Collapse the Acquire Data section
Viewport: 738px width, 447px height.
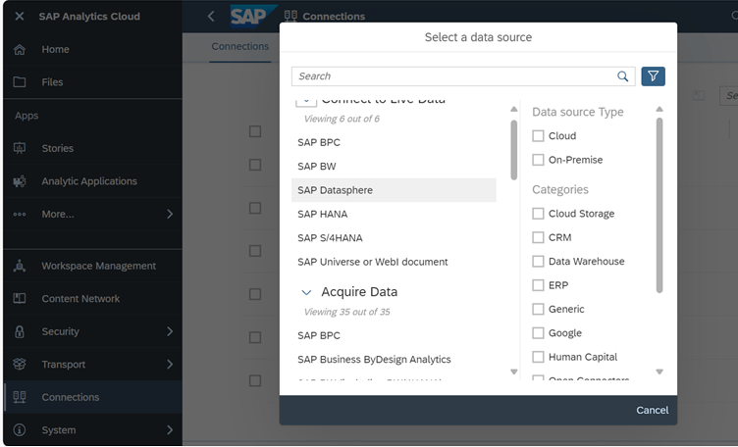click(306, 292)
